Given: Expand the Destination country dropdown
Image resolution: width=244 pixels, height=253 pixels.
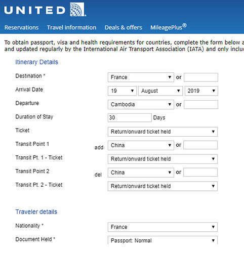Looking at the screenshot, I should click(141, 77).
